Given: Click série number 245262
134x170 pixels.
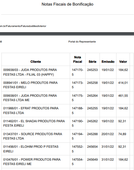Looking at the screenshot, I should click(x=93, y=121).
